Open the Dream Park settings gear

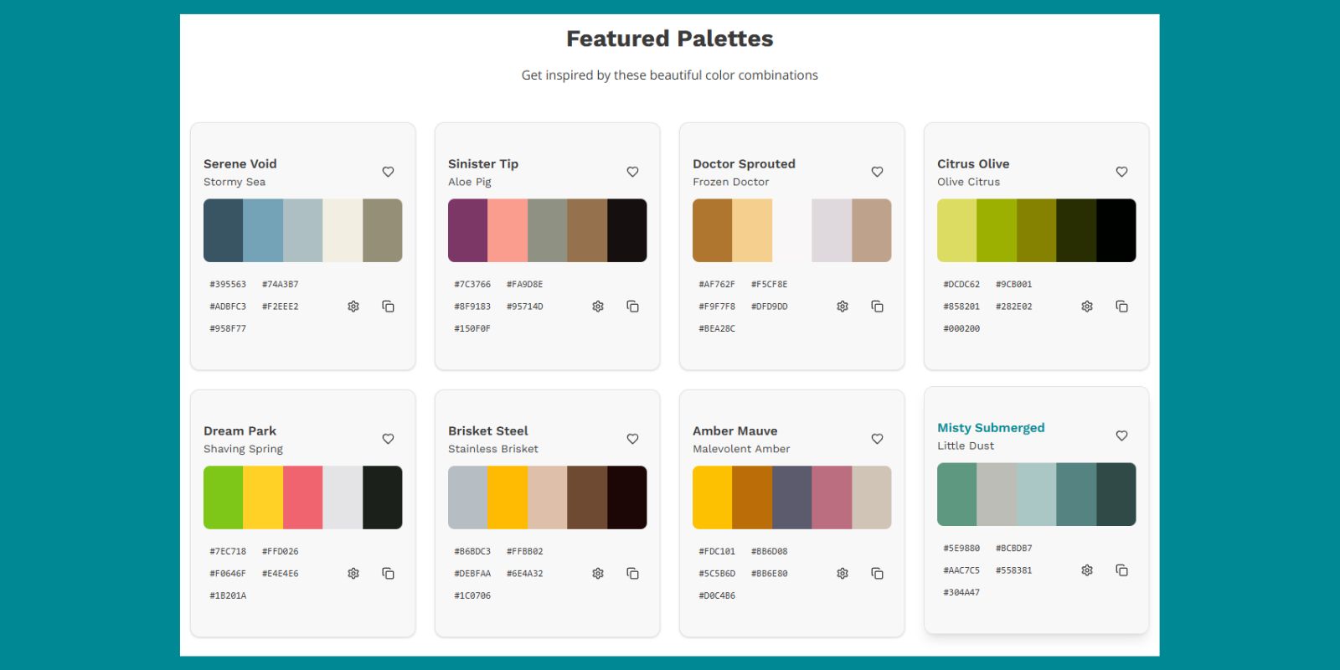coord(353,574)
